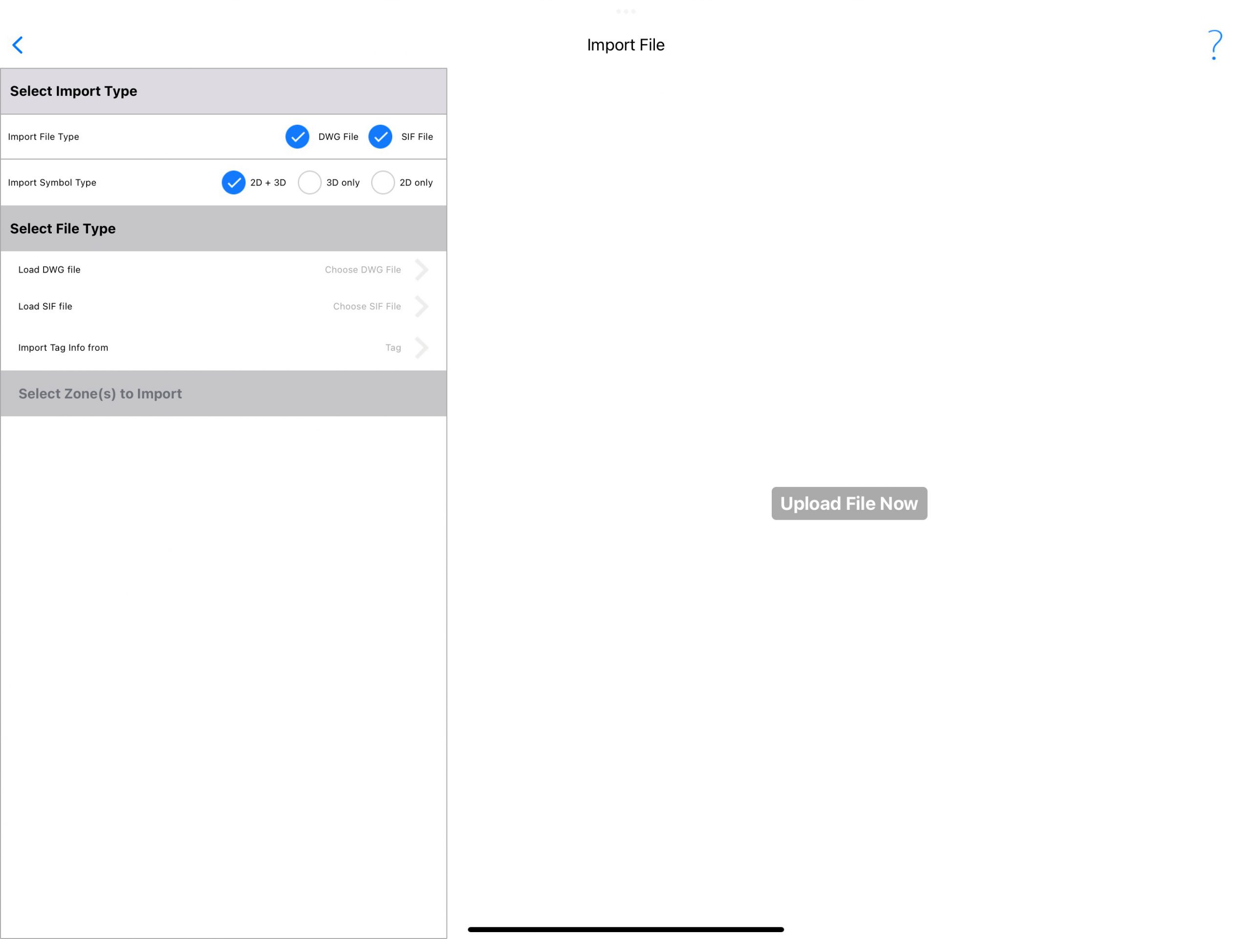Choose the 3D only radio button
1252x939 pixels.
click(310, 183)
